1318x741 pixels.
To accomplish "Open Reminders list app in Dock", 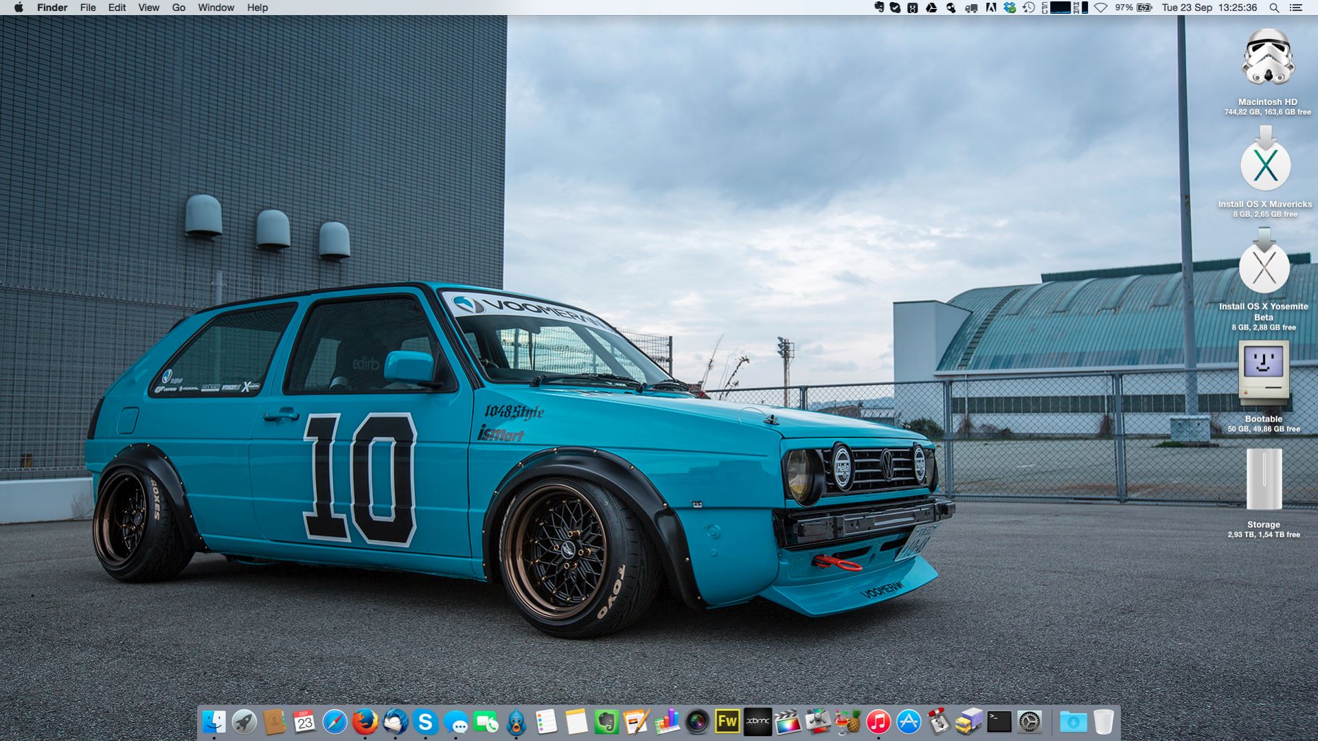I will click(546, 722).
